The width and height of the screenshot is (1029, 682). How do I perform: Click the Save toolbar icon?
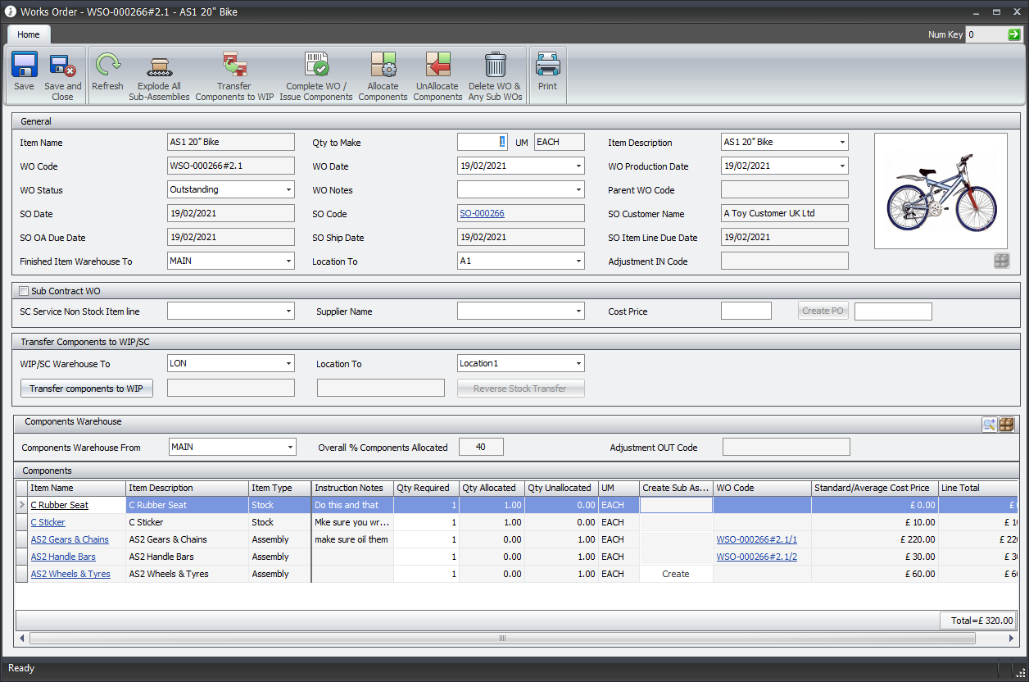pyautogui.click(x=25, y=66)
